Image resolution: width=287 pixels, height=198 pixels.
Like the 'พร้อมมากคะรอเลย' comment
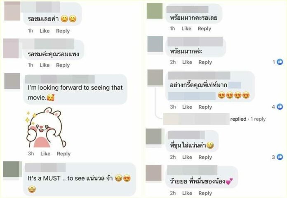186,29
